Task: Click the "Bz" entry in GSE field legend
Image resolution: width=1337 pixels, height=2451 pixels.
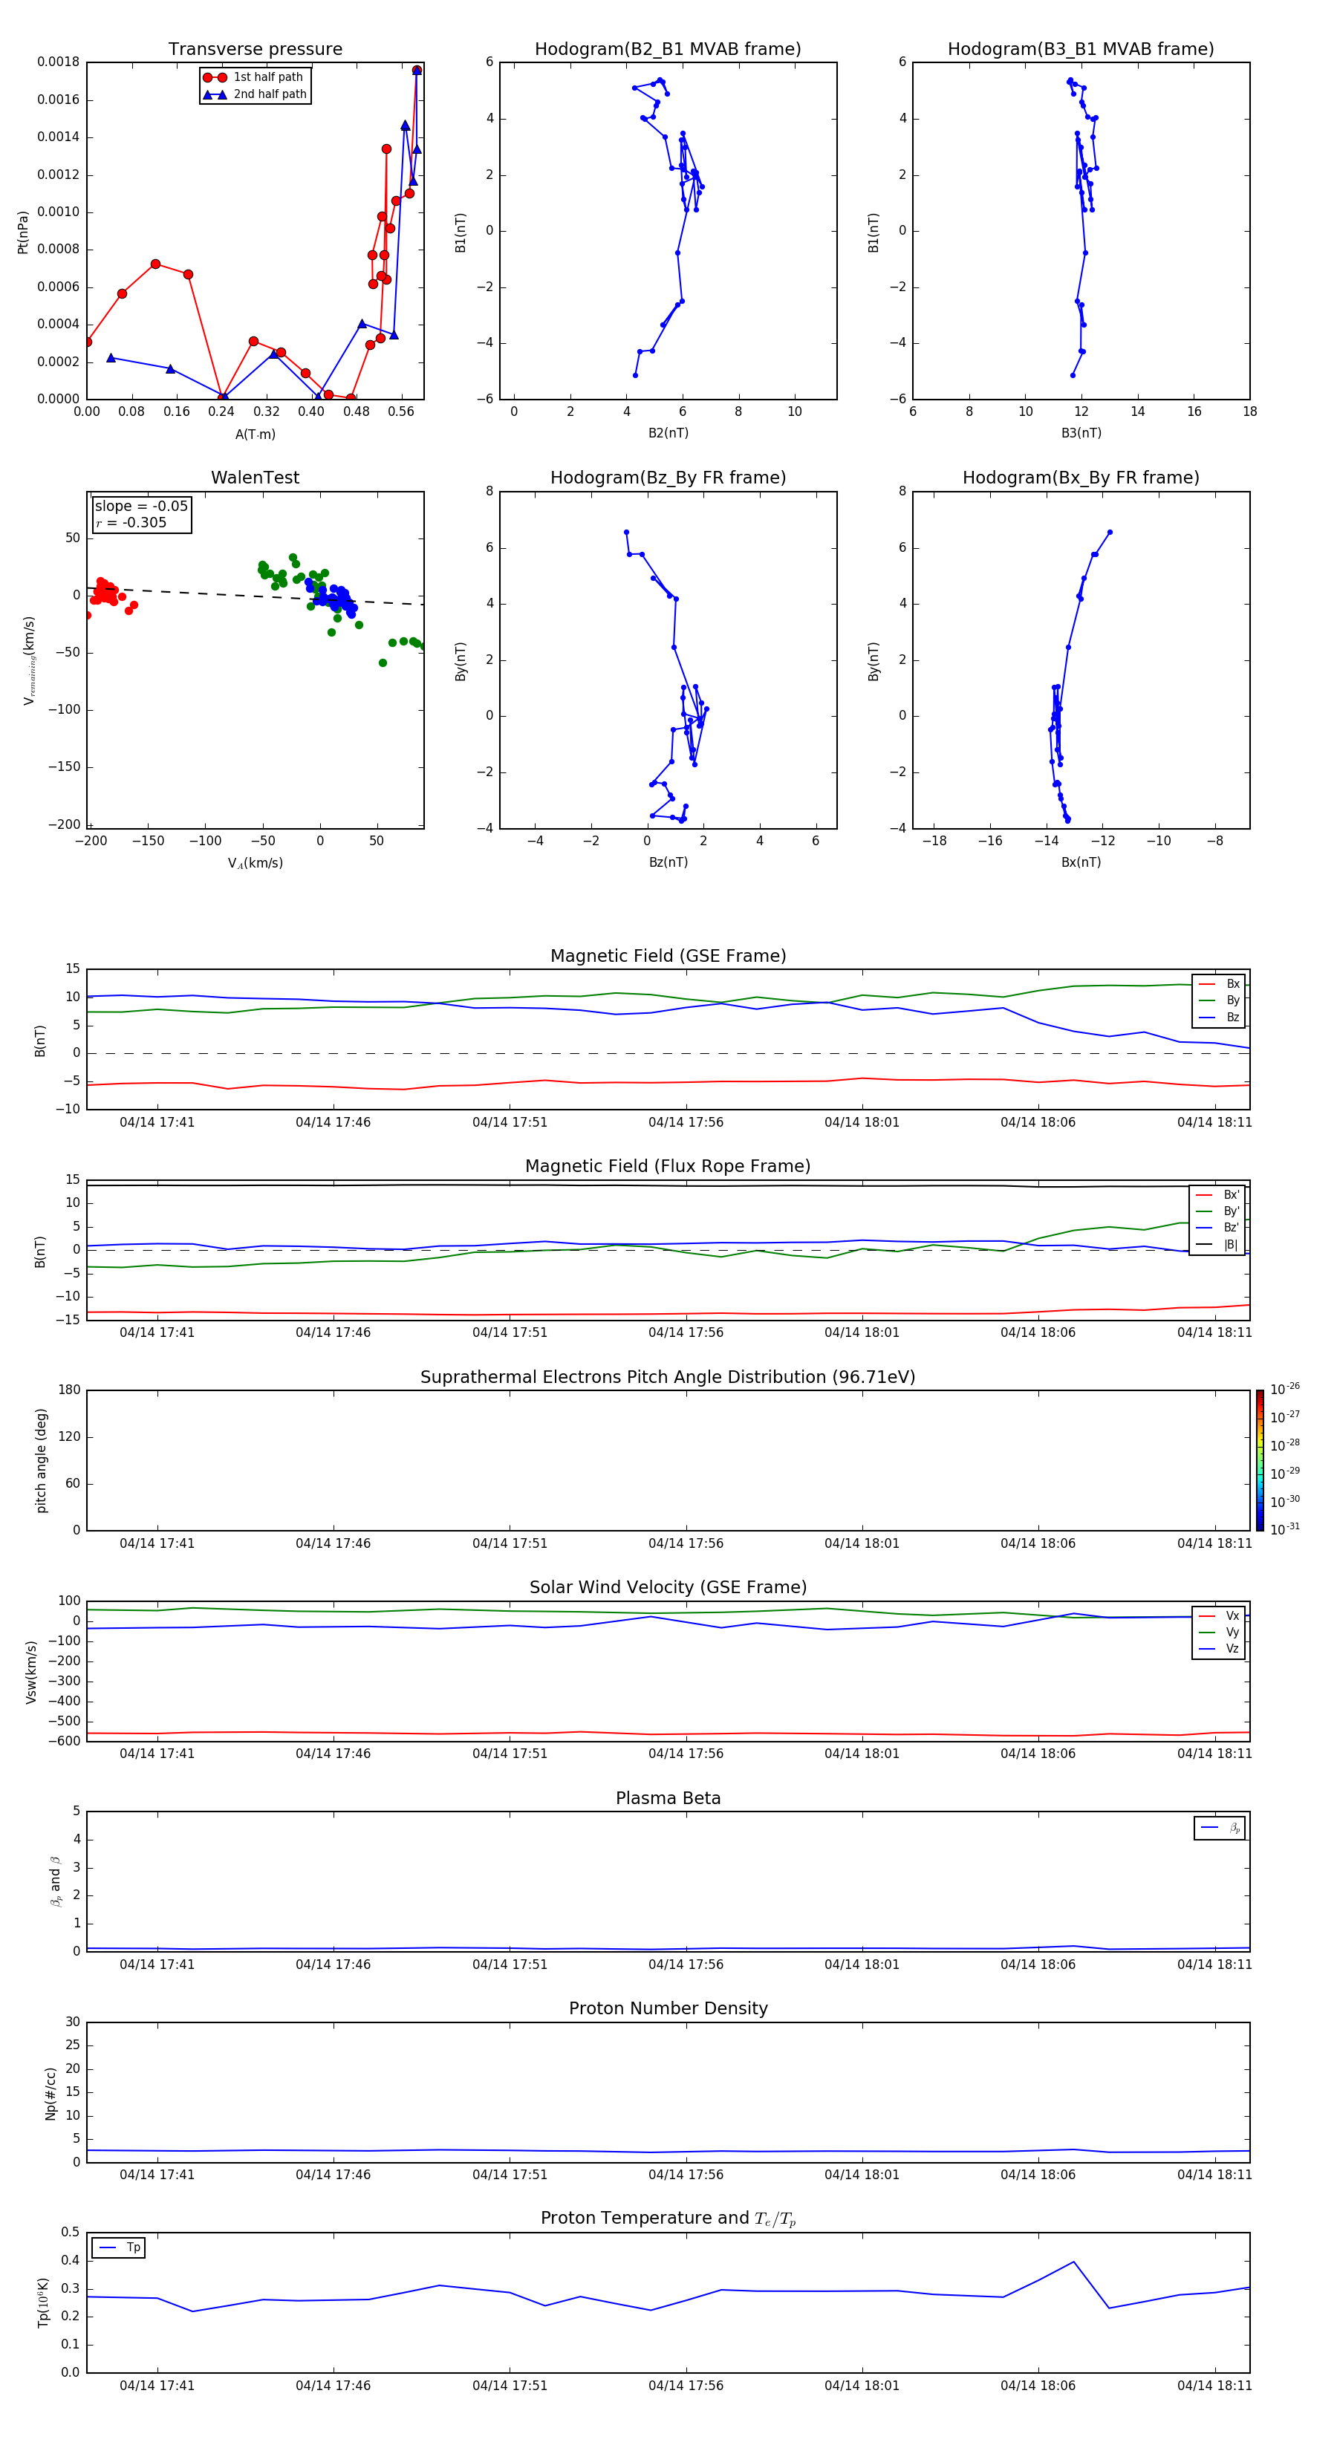Action: [x=1219, y=1017]
